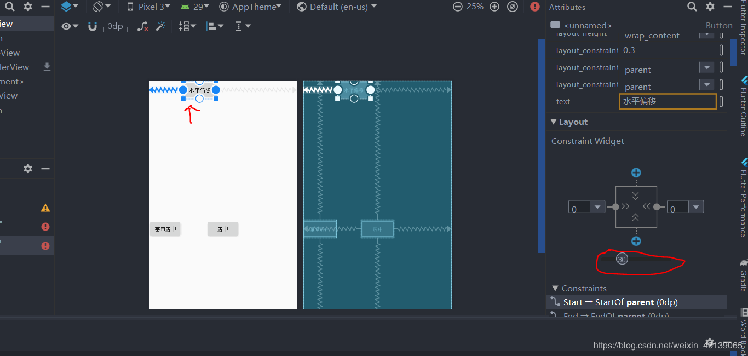
Task: Click the horizontal bias slider knob
Action: tap(622, 259)
